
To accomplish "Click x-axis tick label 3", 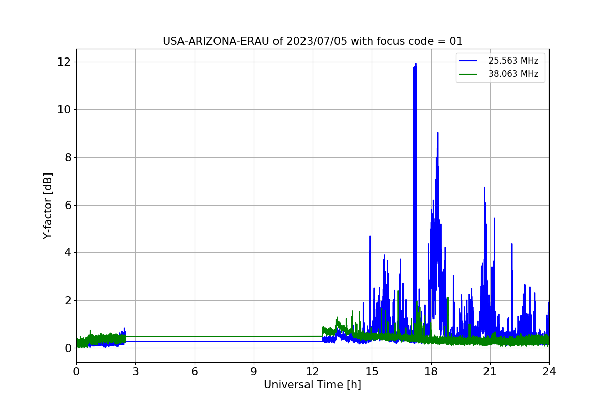I will click(x=135, y=372).
